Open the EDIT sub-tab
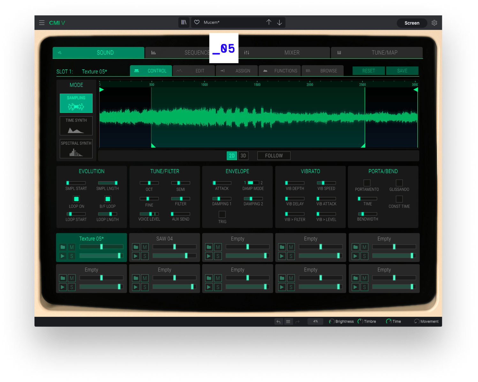478x382 pixels. point(194,71)
